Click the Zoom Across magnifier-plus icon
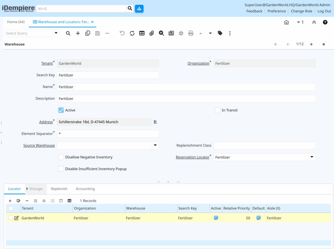This screenshot has width=334, height=249. pyautogui.click(x=161, y=33)
